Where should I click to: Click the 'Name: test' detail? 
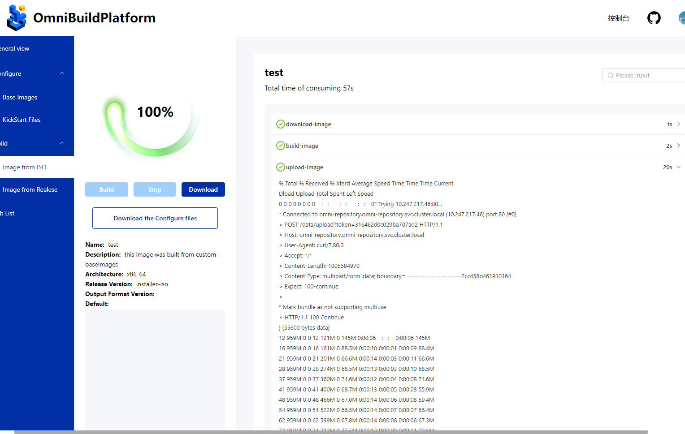(x=102, y=245)
